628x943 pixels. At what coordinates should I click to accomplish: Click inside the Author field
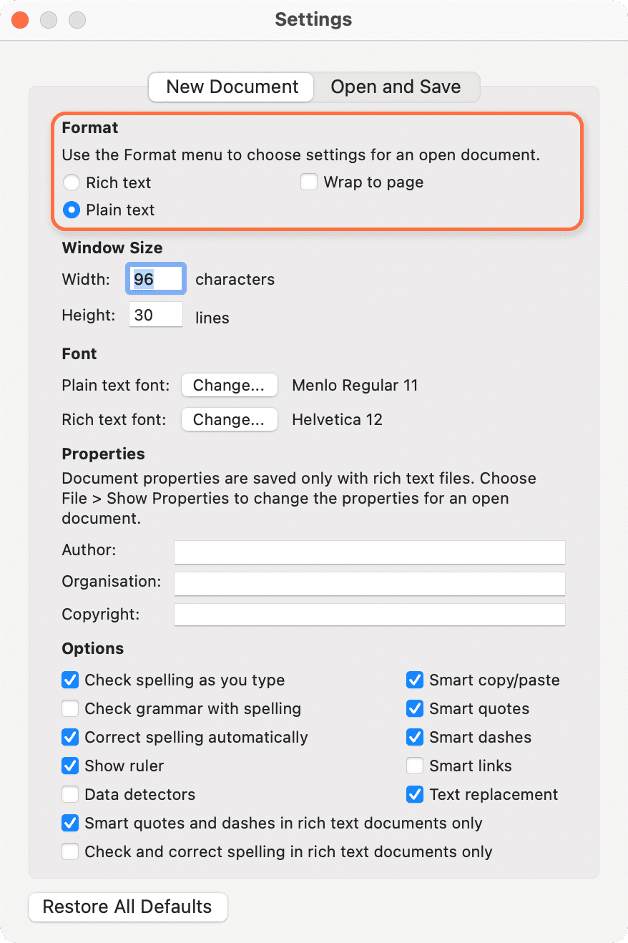point(369,552)
